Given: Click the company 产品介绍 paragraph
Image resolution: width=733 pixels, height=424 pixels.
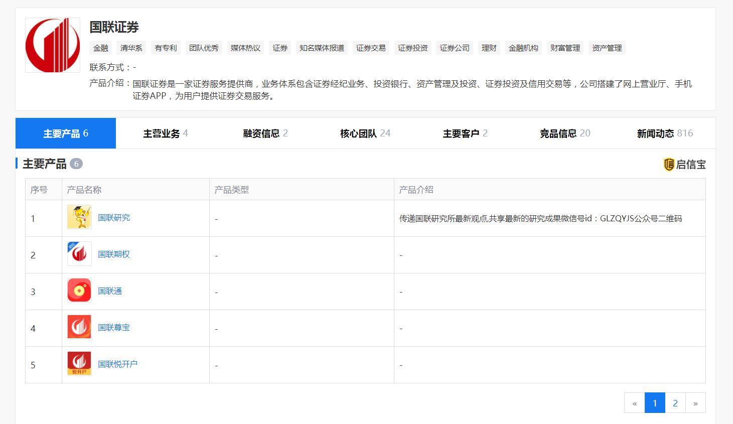Looking at the screenshot, I should tap(412, 90).
